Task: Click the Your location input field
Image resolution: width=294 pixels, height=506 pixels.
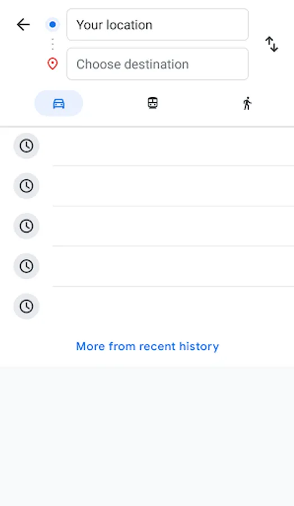Action: coord(158,25)
